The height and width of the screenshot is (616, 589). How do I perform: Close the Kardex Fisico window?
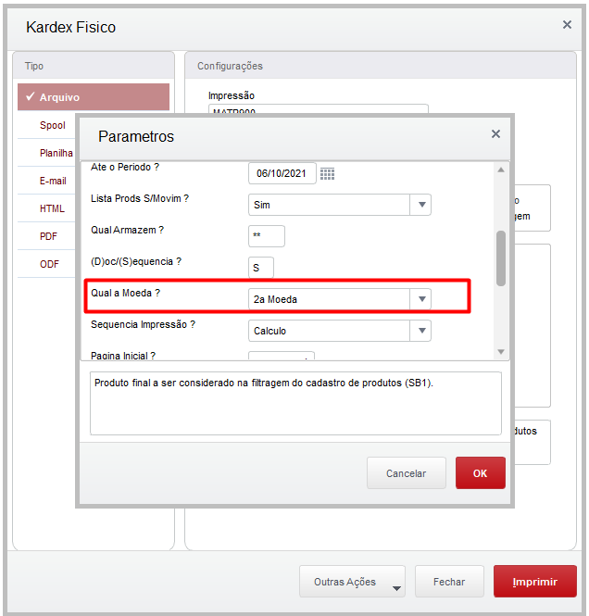pyautogui.click(x=567, y=25)
